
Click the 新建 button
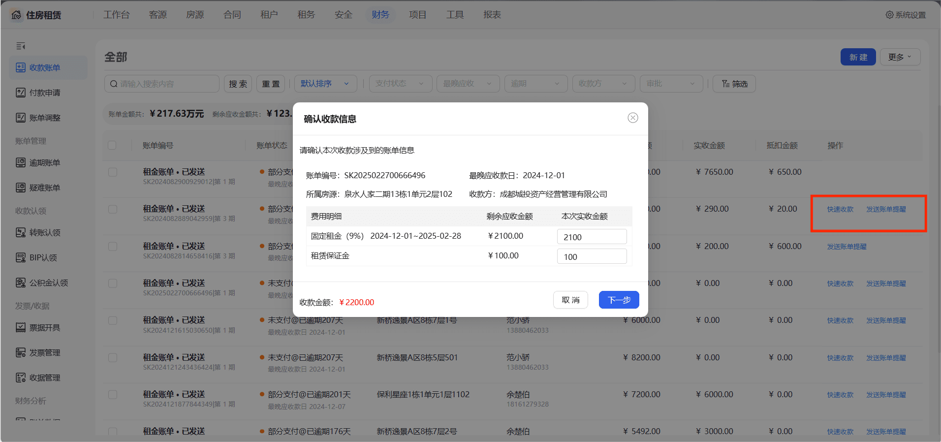pyautogui.click(x=858, y=57)
